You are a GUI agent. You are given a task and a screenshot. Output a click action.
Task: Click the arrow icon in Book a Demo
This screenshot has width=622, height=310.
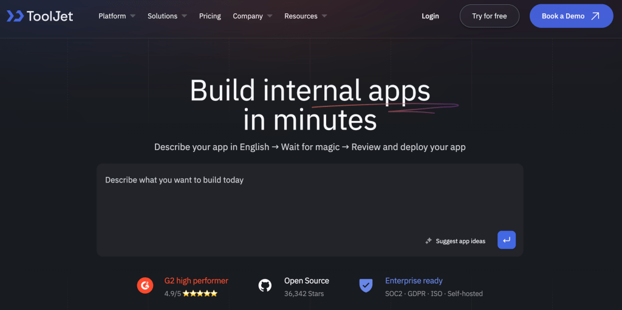[x=595, y=16]
